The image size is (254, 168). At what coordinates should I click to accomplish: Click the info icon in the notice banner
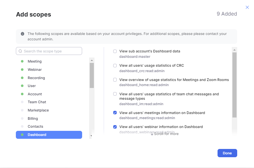pyautogui.click(x=23, y=34)
